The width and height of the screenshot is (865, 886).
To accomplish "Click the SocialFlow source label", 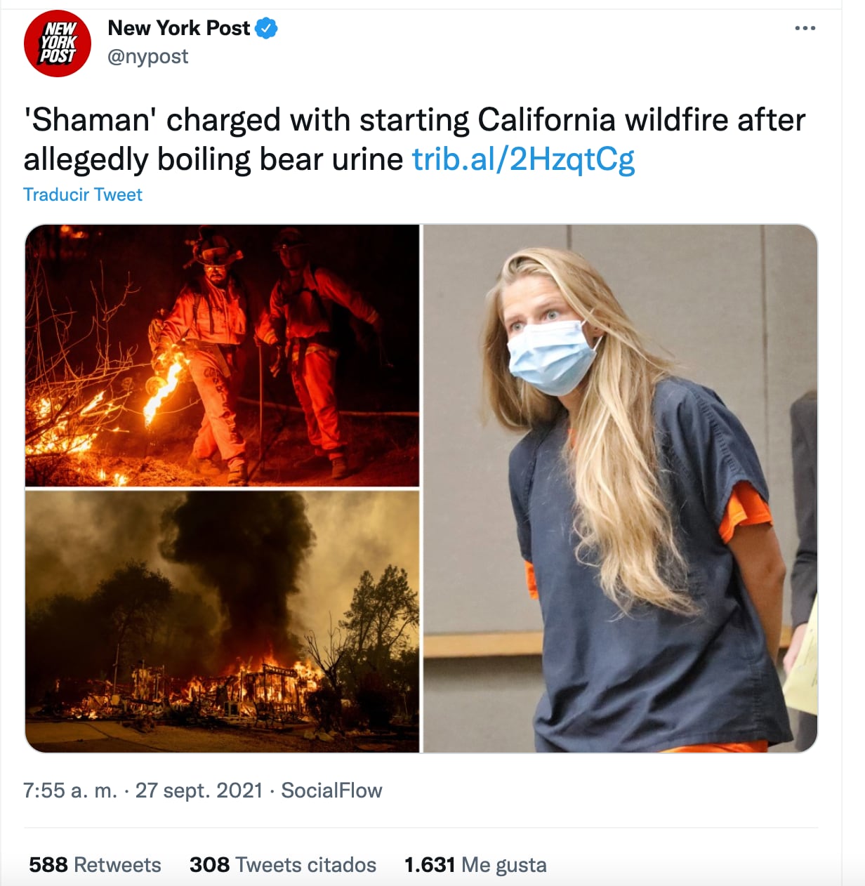I will tap(331, 791).
